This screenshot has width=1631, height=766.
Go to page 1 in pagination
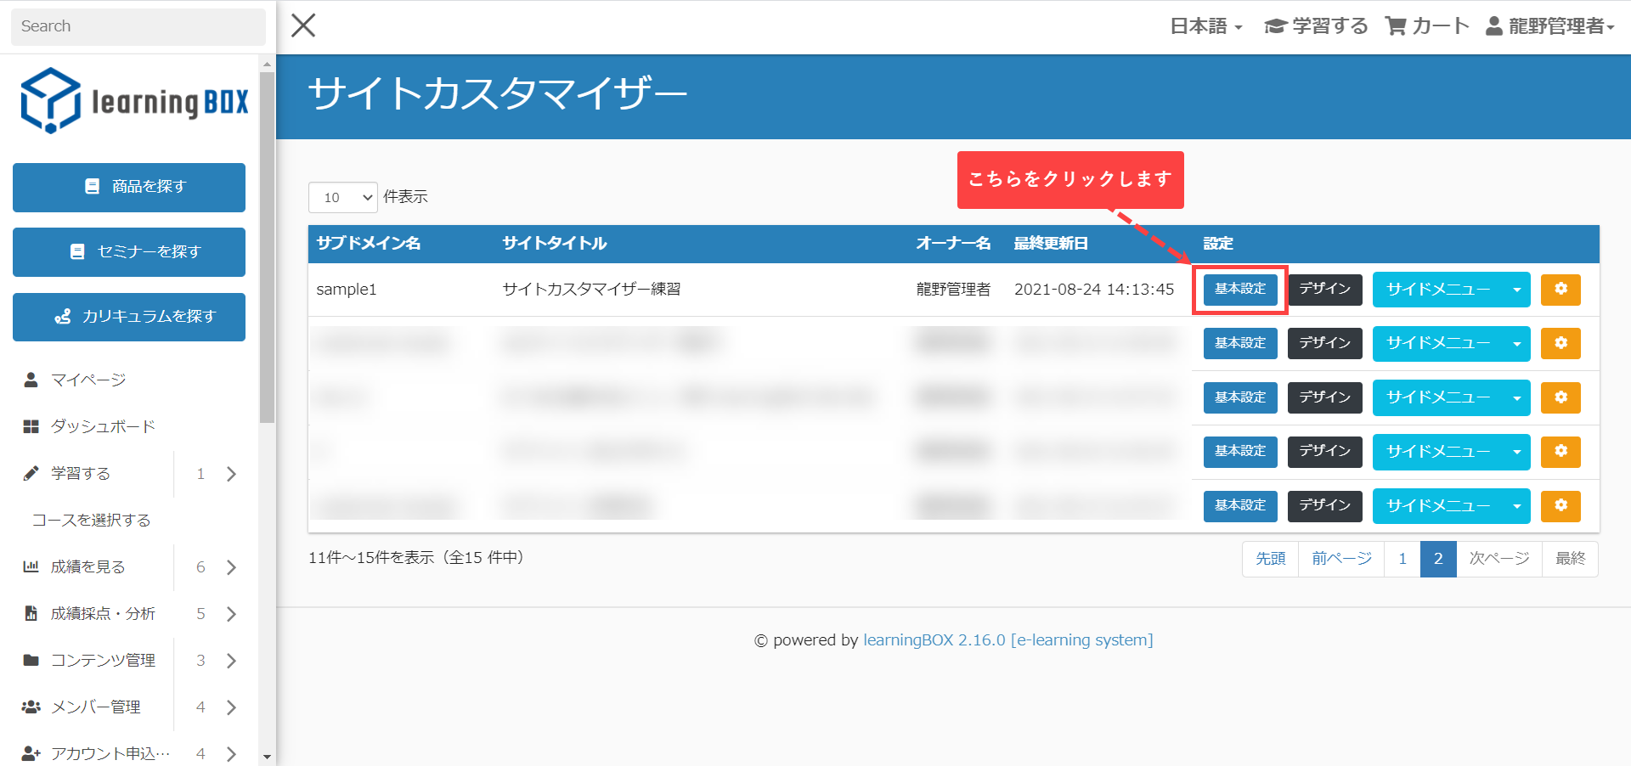[x=1402, y=559]
